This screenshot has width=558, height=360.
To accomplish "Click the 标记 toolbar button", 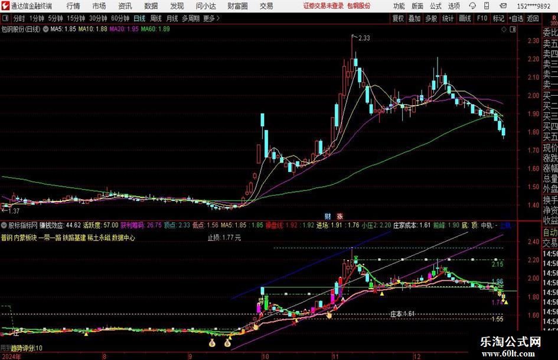I will [498, 18].
